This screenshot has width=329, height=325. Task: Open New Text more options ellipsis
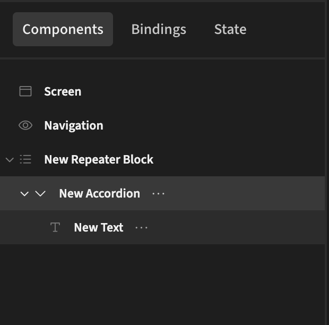pyautogui.click(x=142, y=228)
